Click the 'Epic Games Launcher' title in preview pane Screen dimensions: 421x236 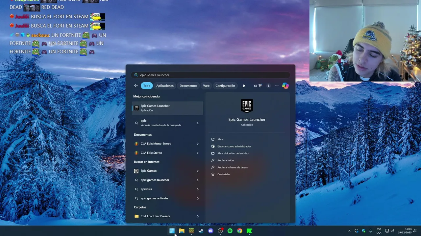coord(247,120)
